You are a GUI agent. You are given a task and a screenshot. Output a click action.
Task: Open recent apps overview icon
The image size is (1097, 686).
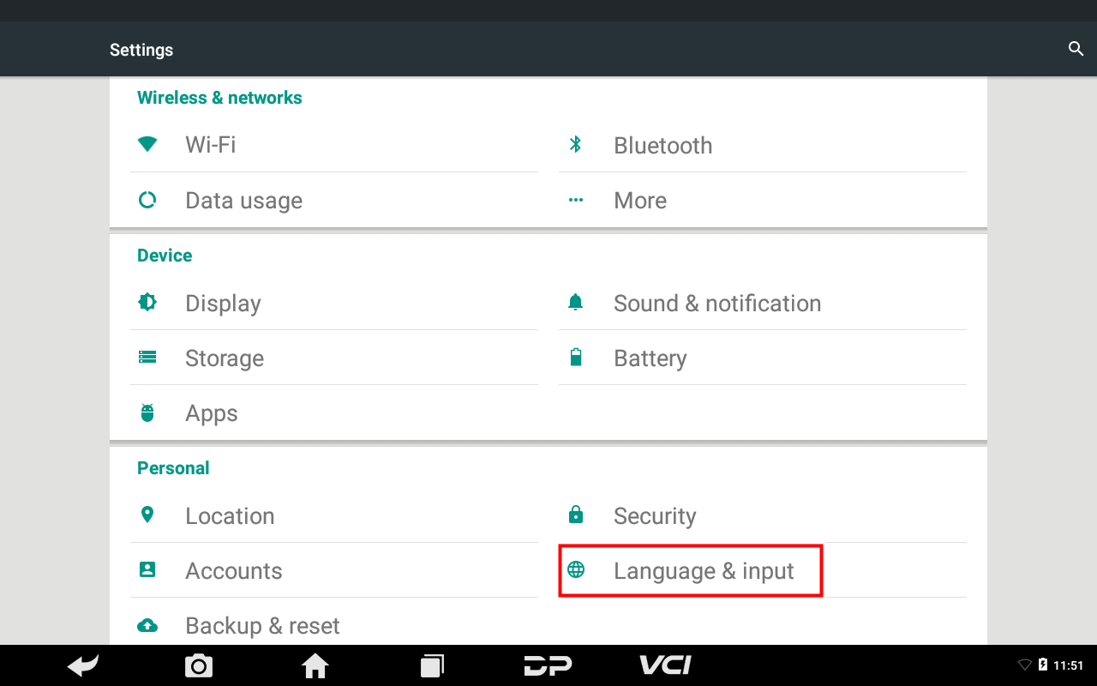click(x=432, y=665)
